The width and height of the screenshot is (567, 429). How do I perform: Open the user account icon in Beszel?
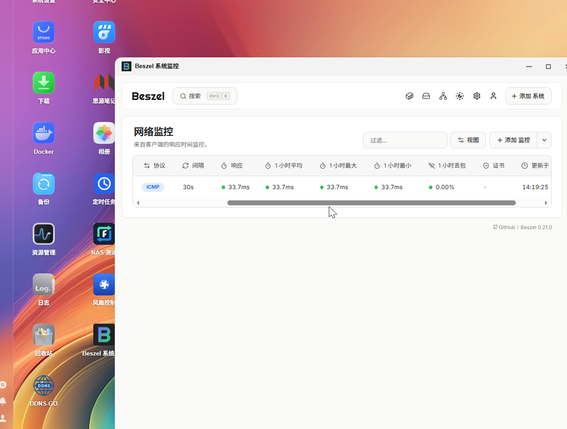pyautogui.click(x=493, y=96)
